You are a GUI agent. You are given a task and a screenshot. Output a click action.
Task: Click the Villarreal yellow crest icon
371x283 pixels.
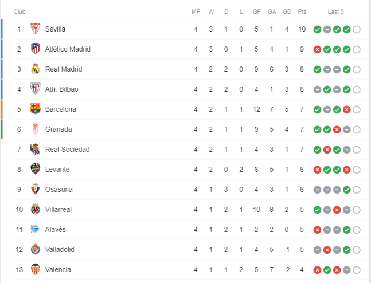pyautogui.click(x=36, y=210)
